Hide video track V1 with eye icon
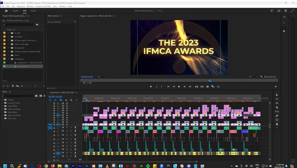Viewport: 297px width, 168px height. pyautogui.click(x=67, y=124)
